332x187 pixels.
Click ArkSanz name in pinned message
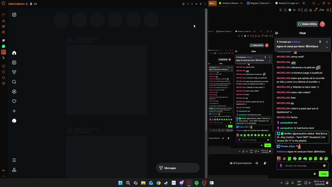pos(296,42)
